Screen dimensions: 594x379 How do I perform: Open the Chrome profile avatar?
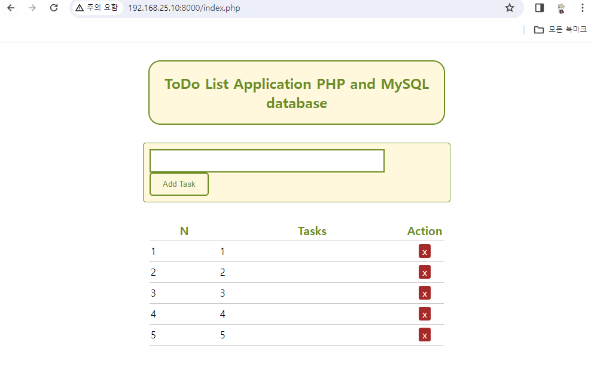click(x=561, y=8)
